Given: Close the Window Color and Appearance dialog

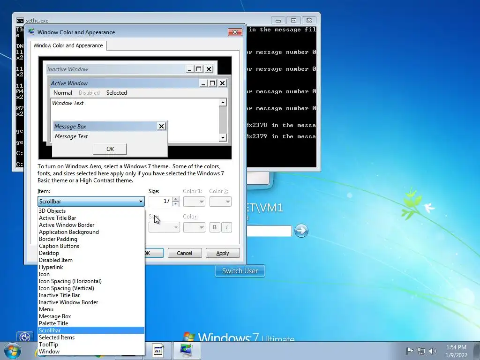Looking at the screenshot, I should 235,32.
